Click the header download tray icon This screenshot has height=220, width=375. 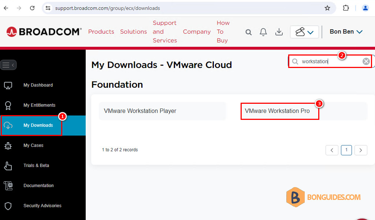[279, 32]
